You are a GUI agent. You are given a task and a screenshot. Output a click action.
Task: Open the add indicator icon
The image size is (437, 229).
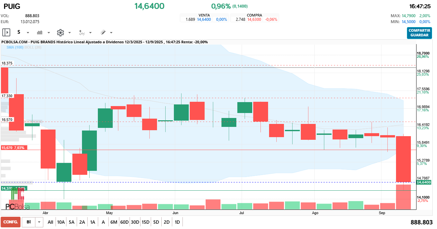tap(82, 32)
